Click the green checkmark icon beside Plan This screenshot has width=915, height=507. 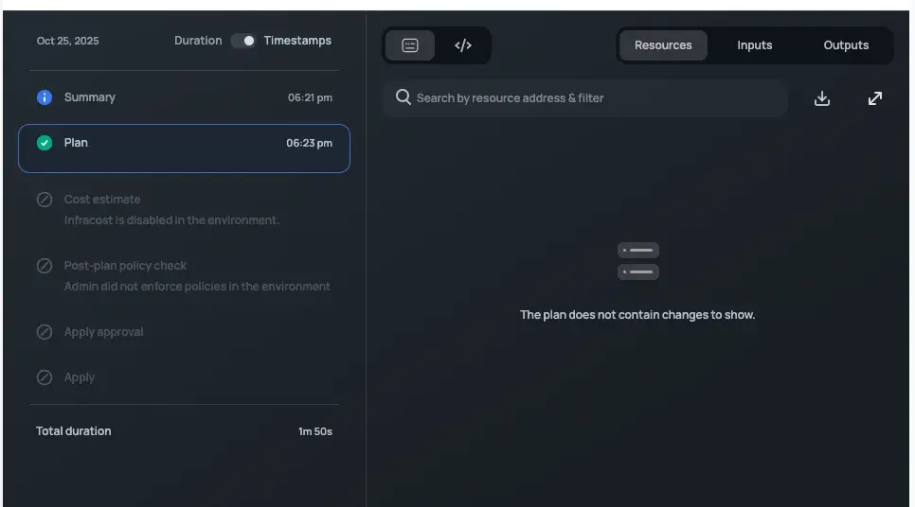coord(45,143)
